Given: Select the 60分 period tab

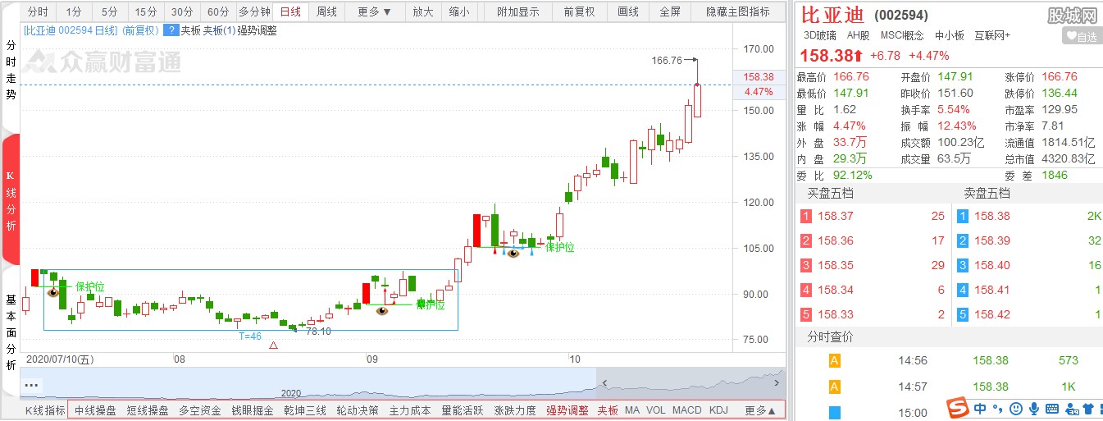Looking at the screenshot, I should pos(218,11).
